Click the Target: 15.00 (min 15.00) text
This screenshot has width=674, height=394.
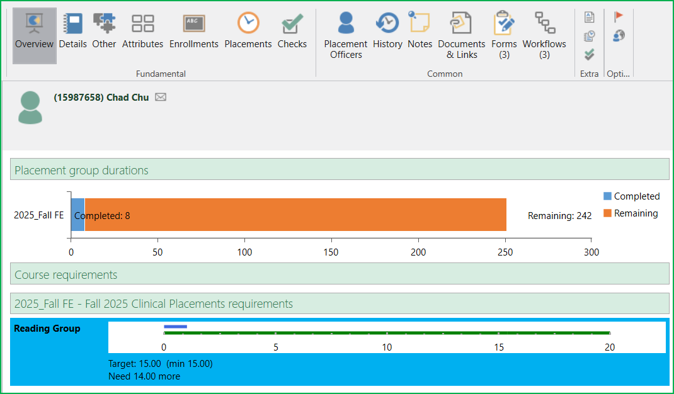(x=161, y=364)
